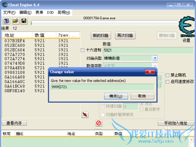Viewport: 196px width, 147px height.
Task: Click the 地址 column header in results
Action: tap(17, 35)
